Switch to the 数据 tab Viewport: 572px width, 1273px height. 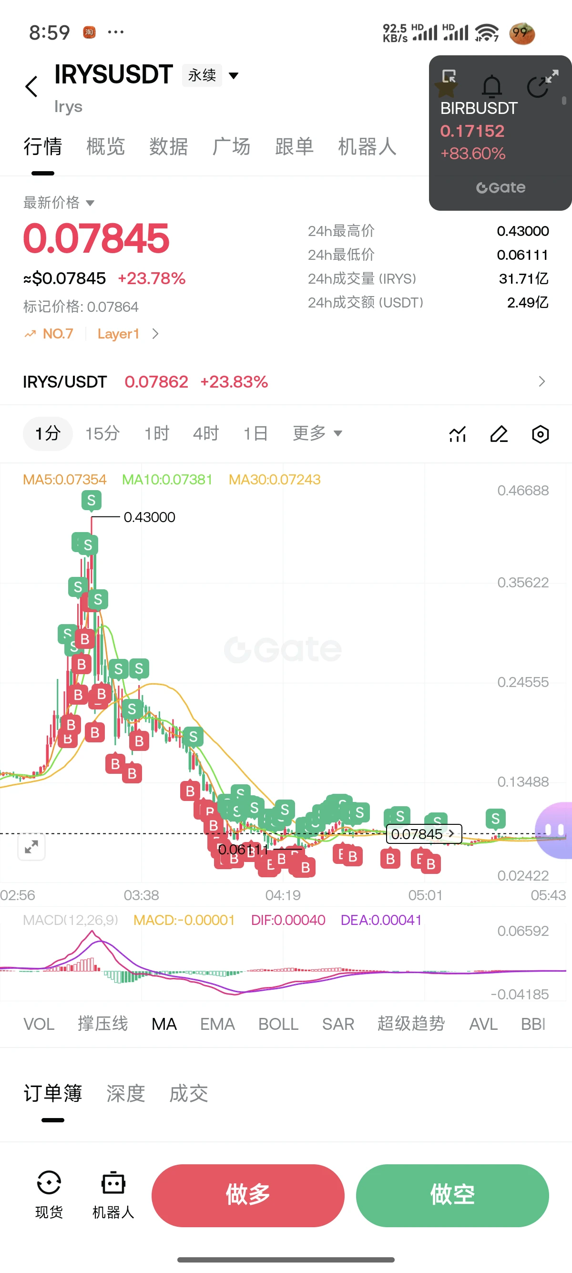click(x=168, y=147)
